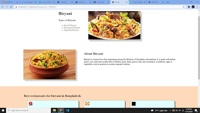
Task: Open the notification center icon
Action: tap(196, 110)
